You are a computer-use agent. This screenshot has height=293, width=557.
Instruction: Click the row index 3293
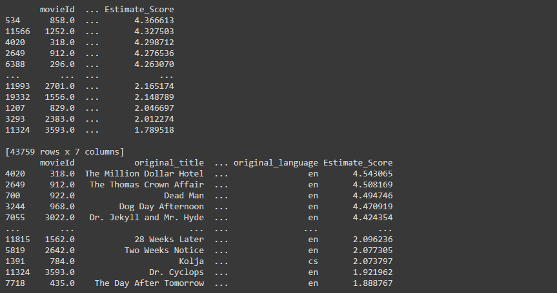click(15, 119)
